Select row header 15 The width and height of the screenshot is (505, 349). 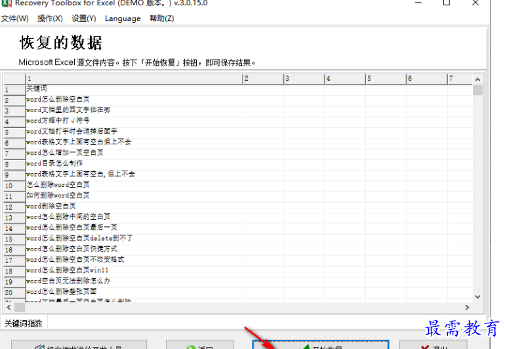pos(14,239)
